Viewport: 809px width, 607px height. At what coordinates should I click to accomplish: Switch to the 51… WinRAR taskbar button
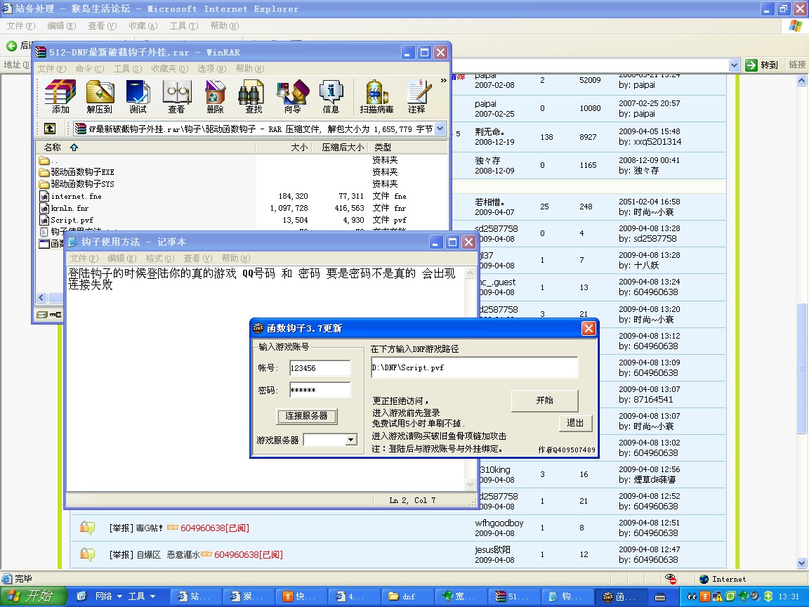[x=513, y=596]
